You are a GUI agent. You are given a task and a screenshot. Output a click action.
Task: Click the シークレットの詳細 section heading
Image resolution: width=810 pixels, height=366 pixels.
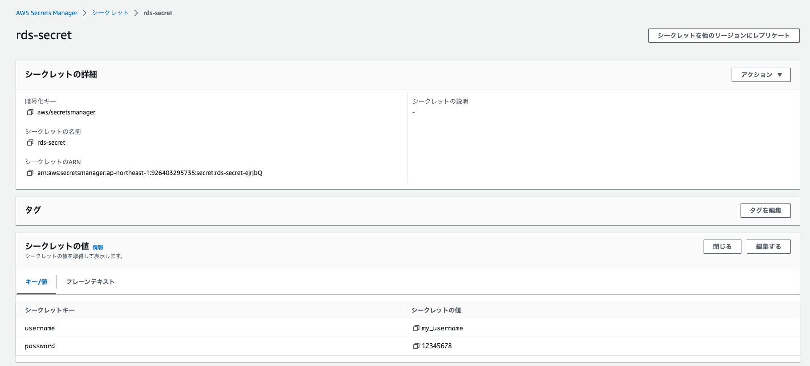[x=61, y=74]
